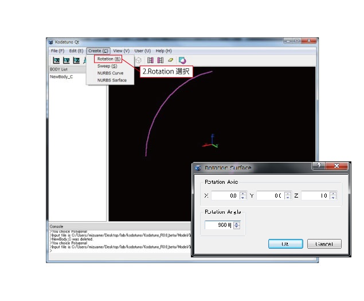Image resolution: width=364 pixels, height=301 pixels.
Task: Increase the Z axis value with up arrow
Action: [x=333, y=194]
